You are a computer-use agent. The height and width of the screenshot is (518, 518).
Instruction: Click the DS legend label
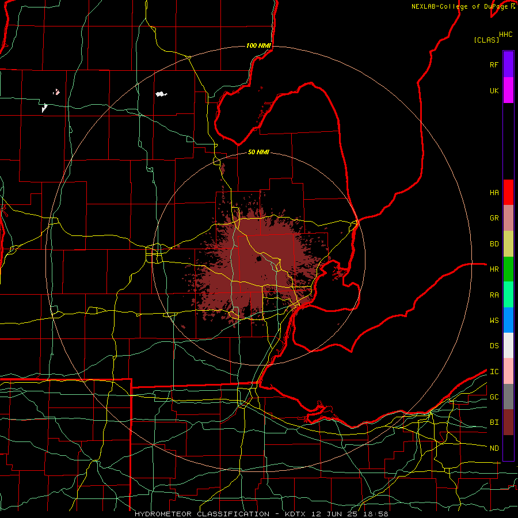[494, 346]
